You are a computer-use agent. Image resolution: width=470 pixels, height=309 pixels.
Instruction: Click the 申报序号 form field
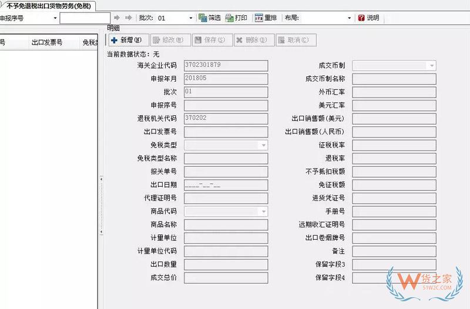(226, 106)
